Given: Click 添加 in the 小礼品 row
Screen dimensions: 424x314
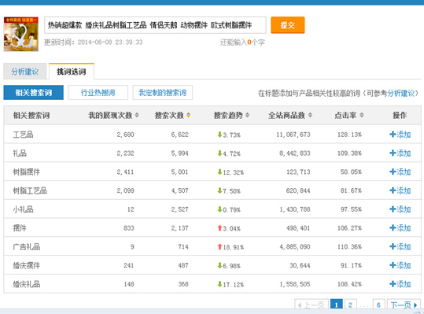Looking at the screenshot, I should point(400,209).
